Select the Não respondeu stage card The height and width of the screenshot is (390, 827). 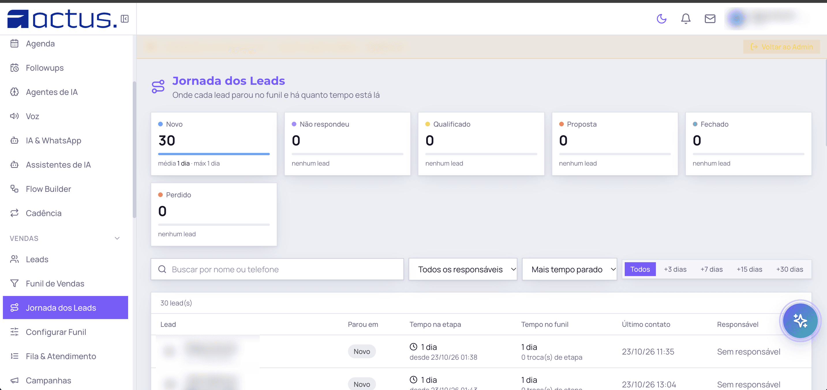point(347,143)
